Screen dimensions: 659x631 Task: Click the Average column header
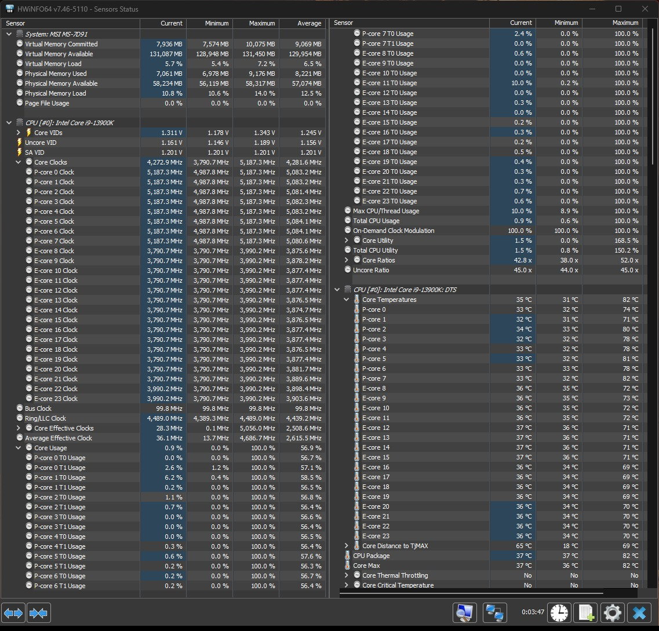[x=302, y=23]
